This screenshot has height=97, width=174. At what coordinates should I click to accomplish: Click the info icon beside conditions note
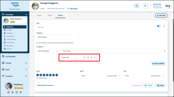(x=37, y=43)
